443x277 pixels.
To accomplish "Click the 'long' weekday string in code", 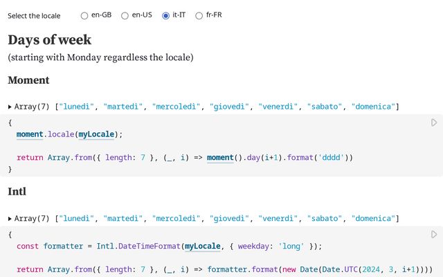I will coord(291,247).
